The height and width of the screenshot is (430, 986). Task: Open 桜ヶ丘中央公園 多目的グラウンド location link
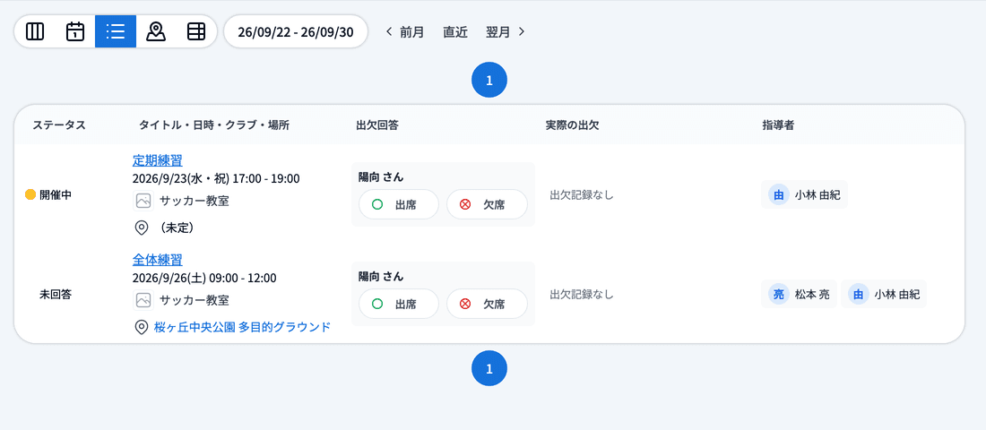pyautogui.click(x=242, y=327)
